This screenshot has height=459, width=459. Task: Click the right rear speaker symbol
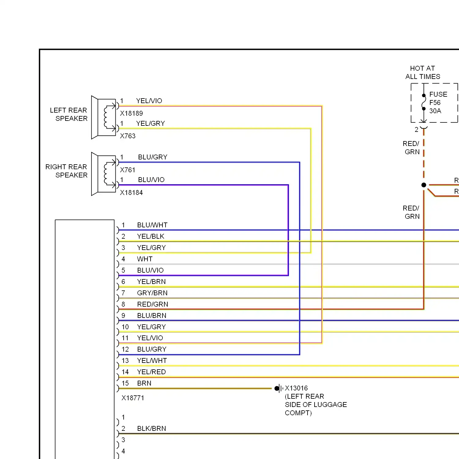coord(103,174)
